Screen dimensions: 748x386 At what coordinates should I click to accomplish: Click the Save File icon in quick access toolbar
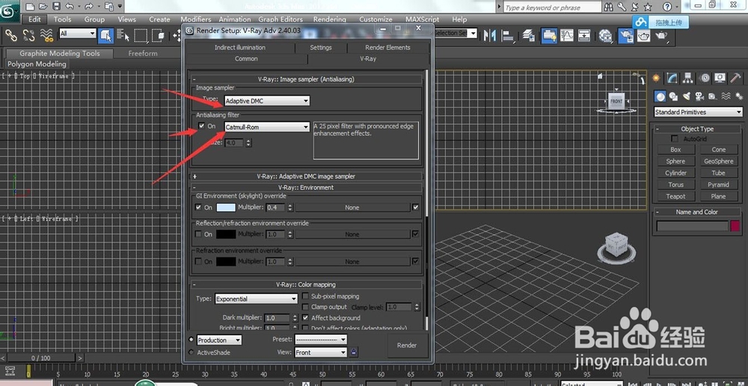click(x=56, y=7)
